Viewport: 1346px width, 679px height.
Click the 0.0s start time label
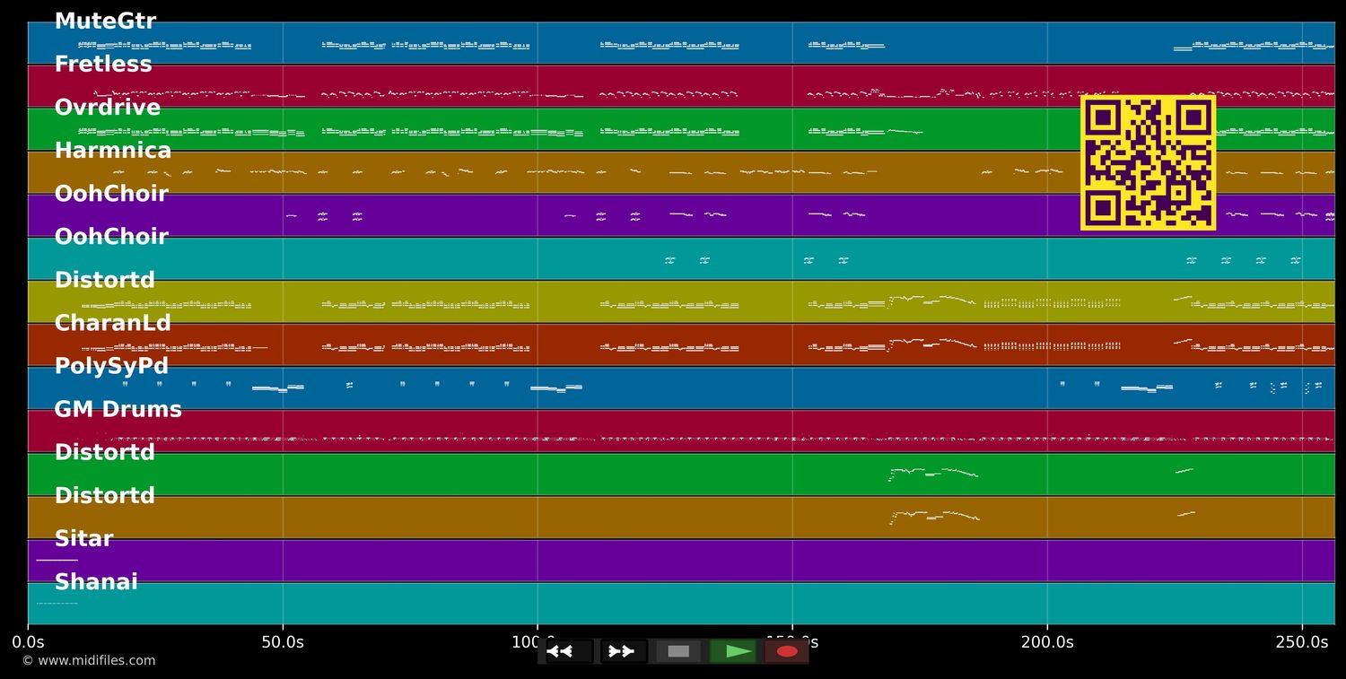(x=28, y=642)
